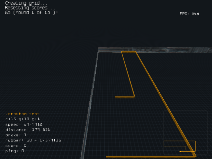Click the FPS counter readout

tap(189, 14)
